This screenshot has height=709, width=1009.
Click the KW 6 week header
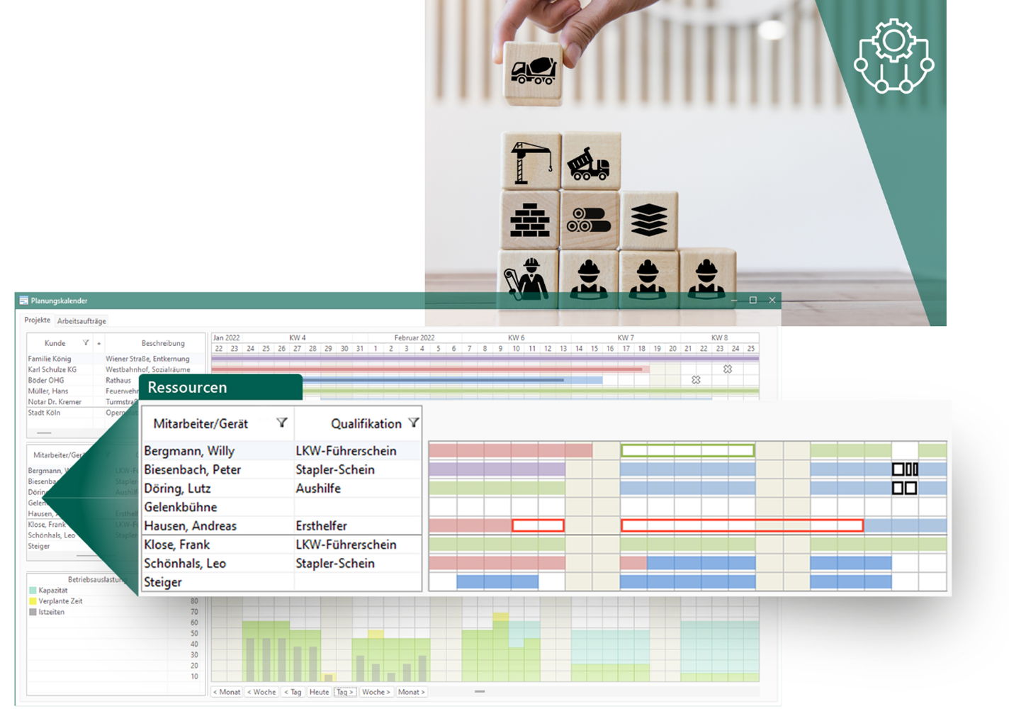pos(516,338)
